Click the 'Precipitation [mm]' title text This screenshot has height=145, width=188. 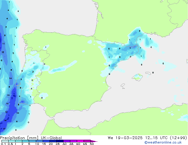(19, 138)
